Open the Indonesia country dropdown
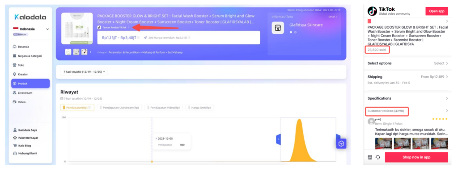Viewport: 458px width, 172px height. point(31,29)
